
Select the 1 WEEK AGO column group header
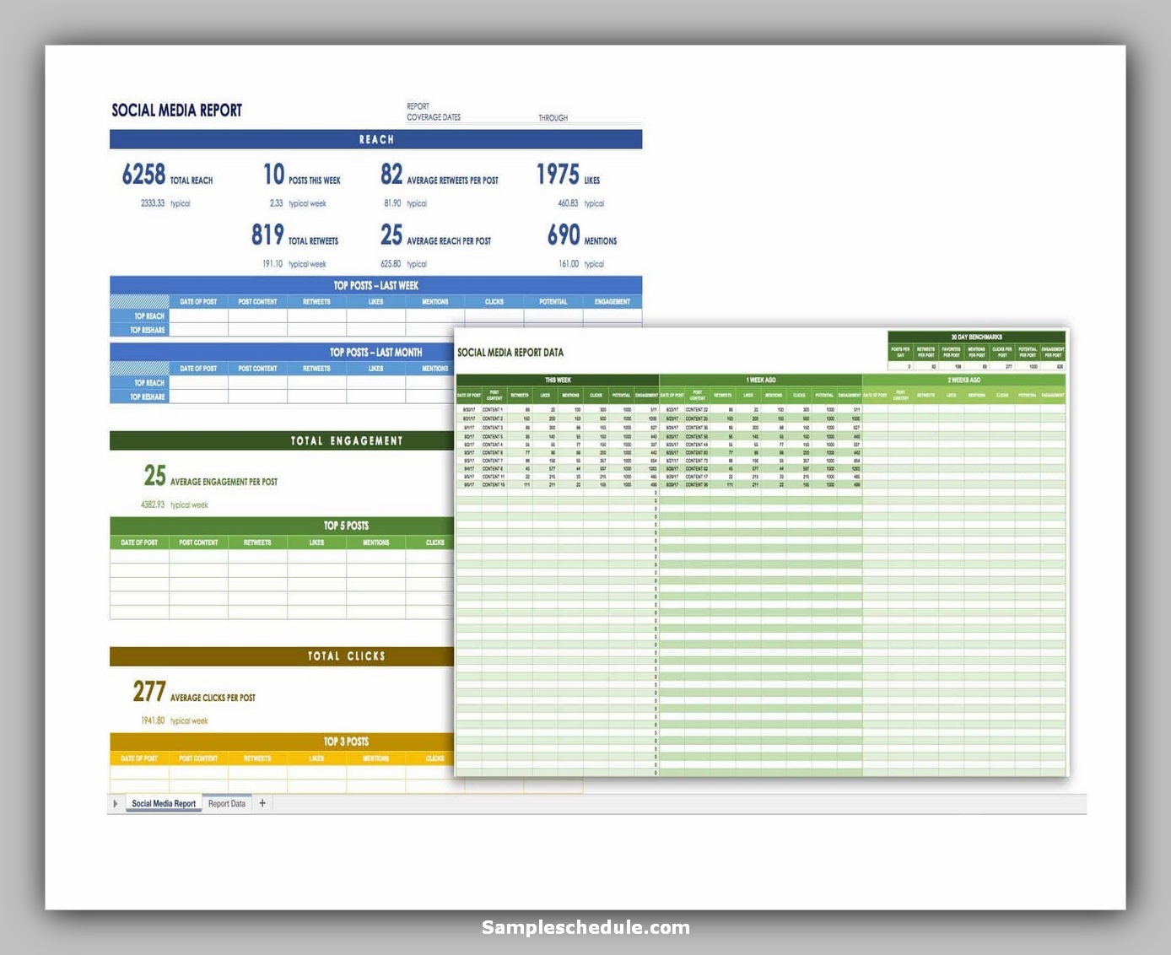761,380
